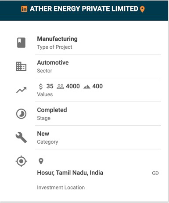Click the bookmark icon for Type of Project
This screenshot has width=169, height=203.
(22, 43)
